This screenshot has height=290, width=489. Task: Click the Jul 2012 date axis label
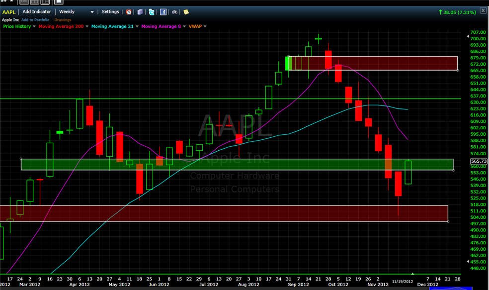(x=209, y=285)
